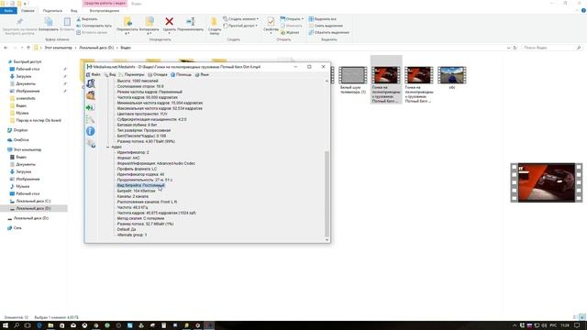587x330 pixels.
Task: Click Снять выделение in ribbon
Action: pyautogui.click(x=326, y=26)
